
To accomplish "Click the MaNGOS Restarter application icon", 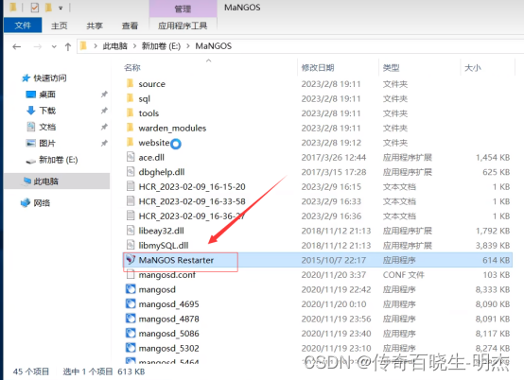I will (131, 259).
